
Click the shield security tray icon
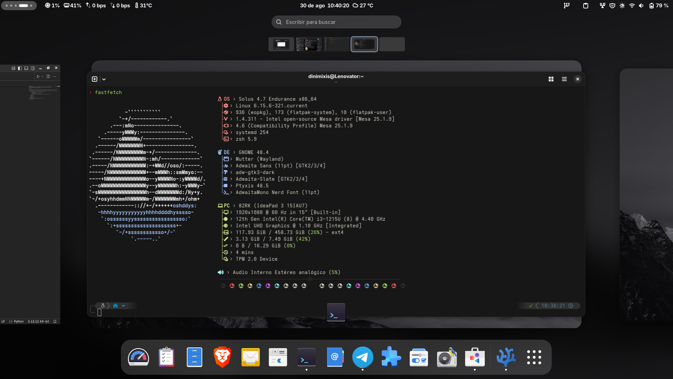pyautogui.click(x=612, y=6)
